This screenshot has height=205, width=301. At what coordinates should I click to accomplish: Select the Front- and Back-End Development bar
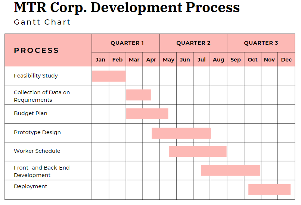coord(230,170)
